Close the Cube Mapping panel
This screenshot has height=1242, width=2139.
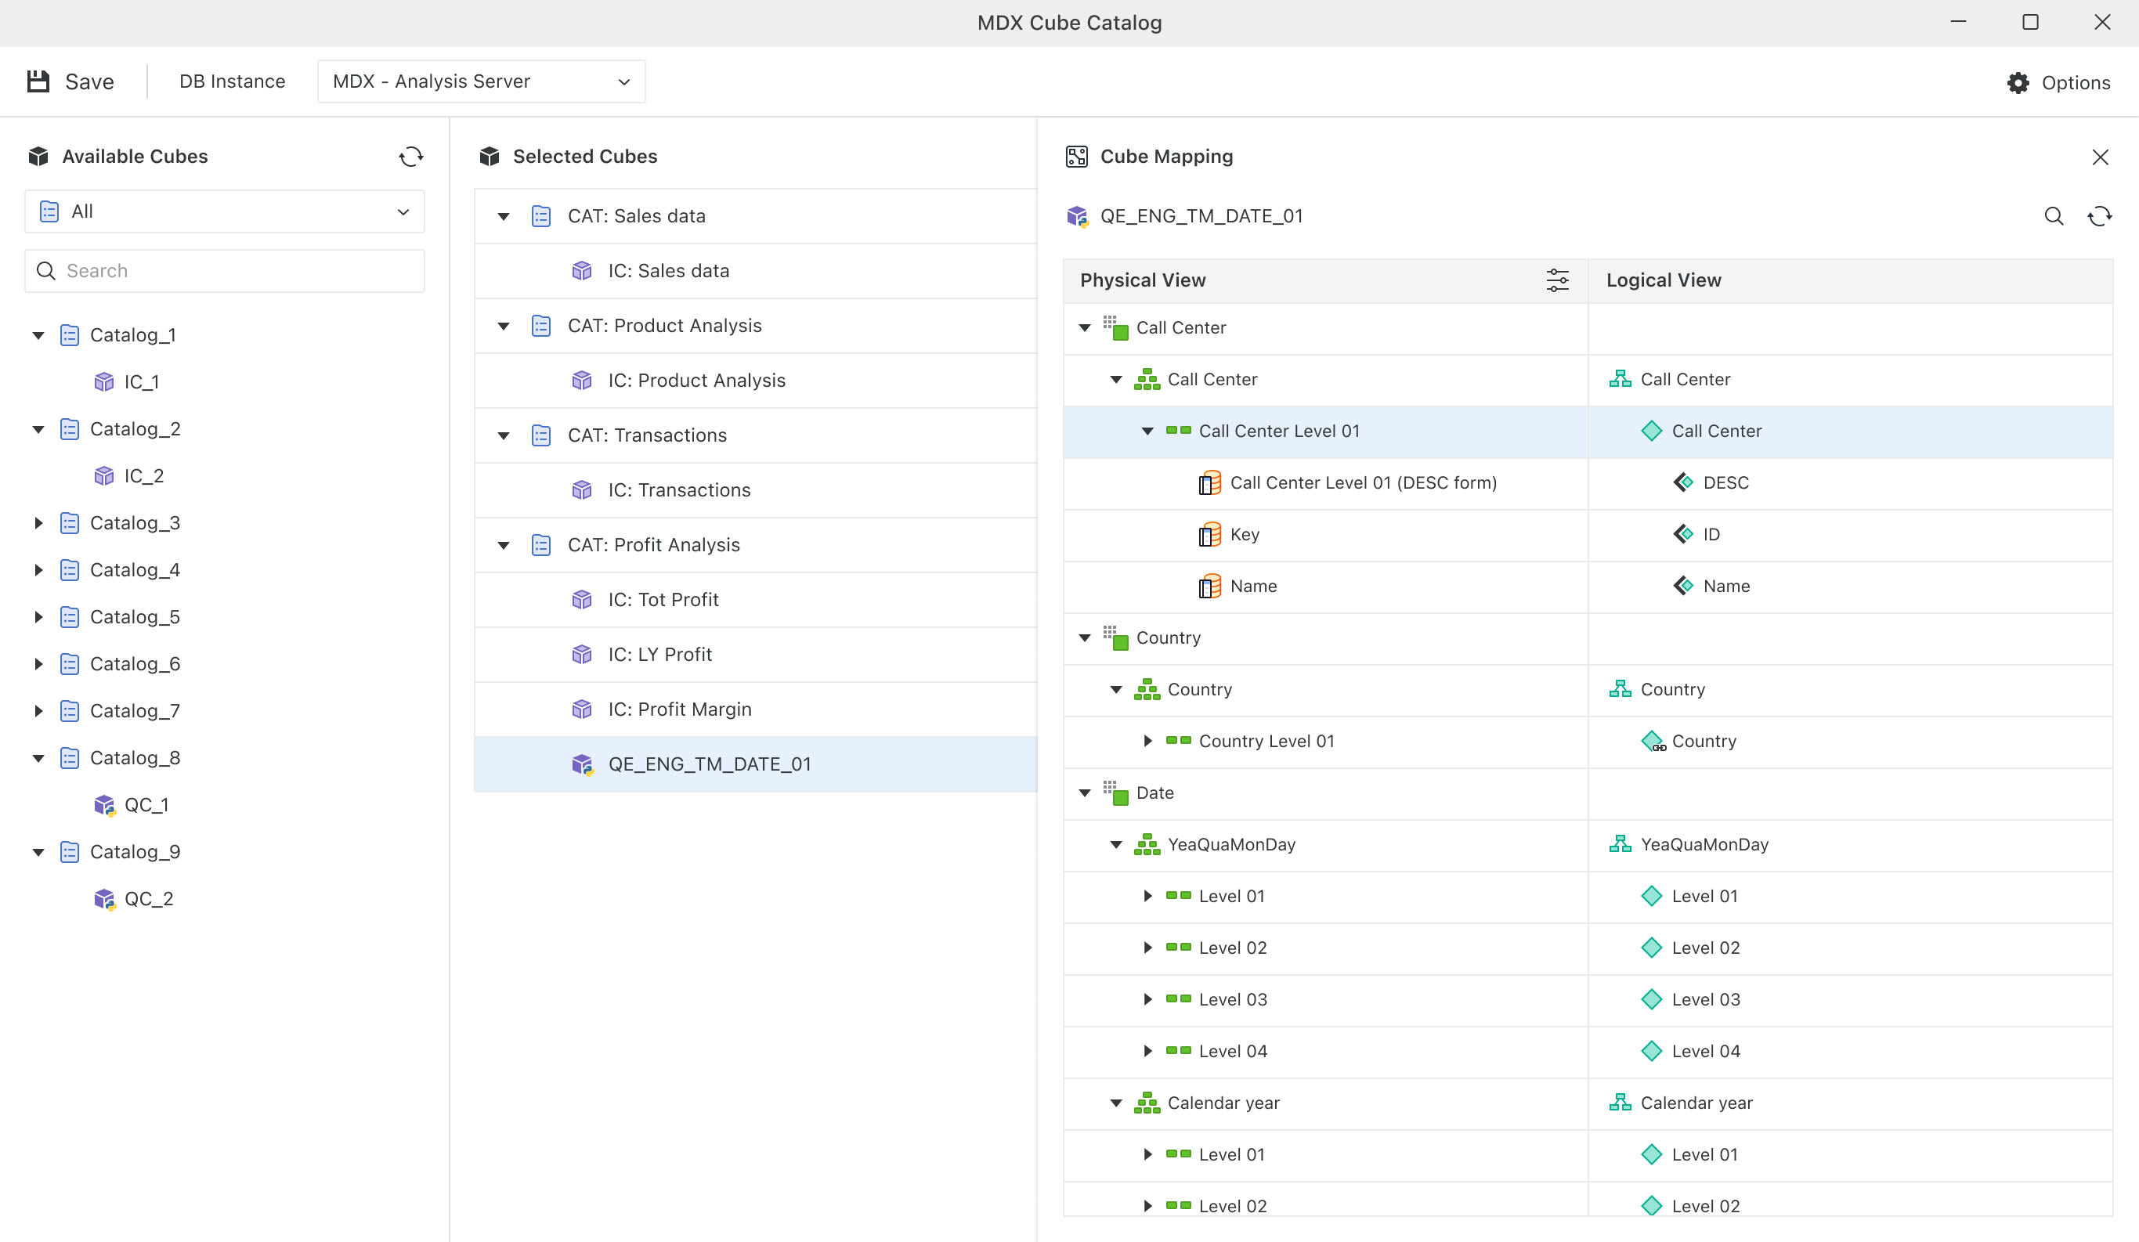2100,157
